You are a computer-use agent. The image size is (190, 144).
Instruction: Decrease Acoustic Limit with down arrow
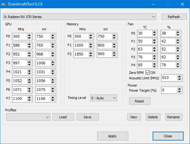tap(179, 79)
